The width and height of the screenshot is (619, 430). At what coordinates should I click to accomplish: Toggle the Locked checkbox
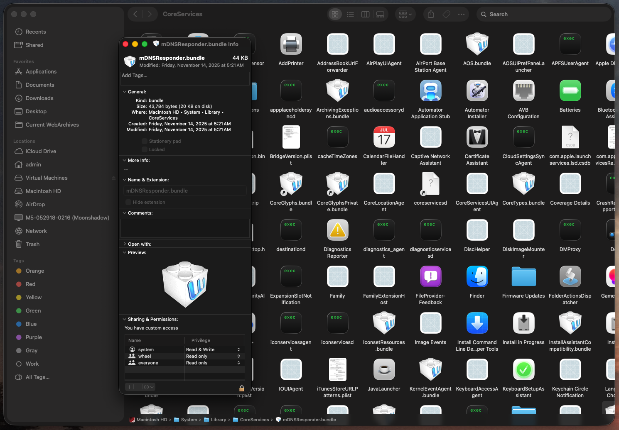click(x=145, y=149)
